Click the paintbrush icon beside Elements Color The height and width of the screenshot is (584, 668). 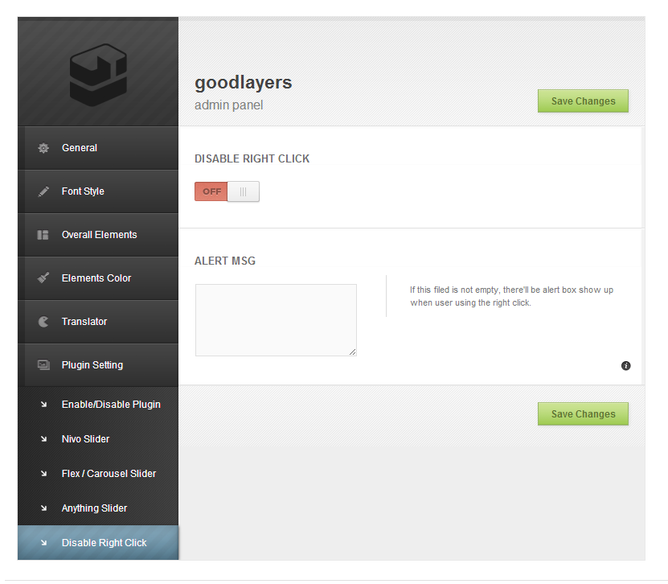coord(43,278)
